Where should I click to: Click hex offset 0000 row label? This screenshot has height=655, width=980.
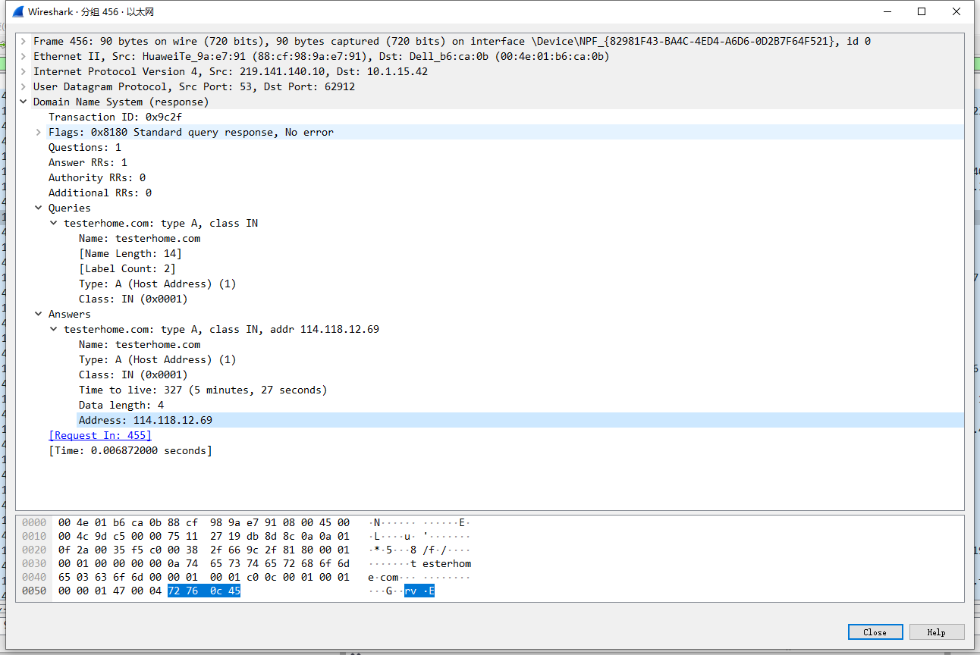pyautogui.click(x=34, y=522)
